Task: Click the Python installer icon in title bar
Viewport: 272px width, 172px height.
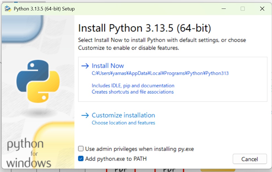Action: coord(8,9)
